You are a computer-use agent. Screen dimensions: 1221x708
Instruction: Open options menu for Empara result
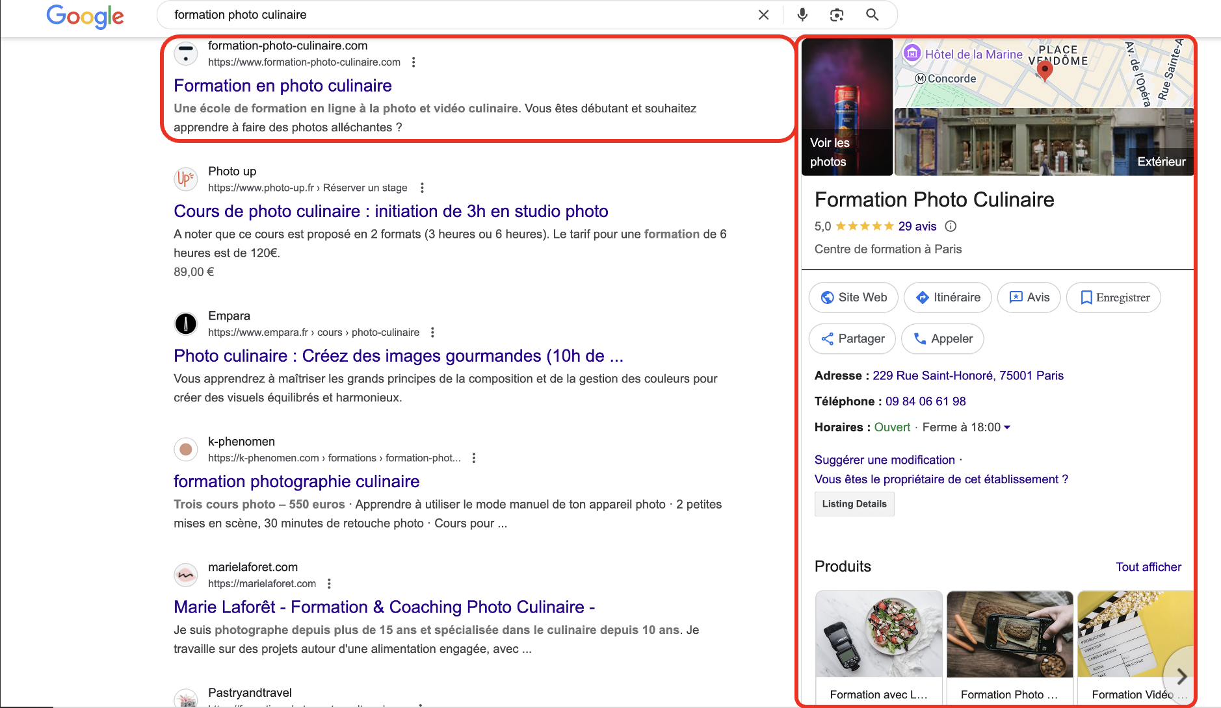[432, 333]
